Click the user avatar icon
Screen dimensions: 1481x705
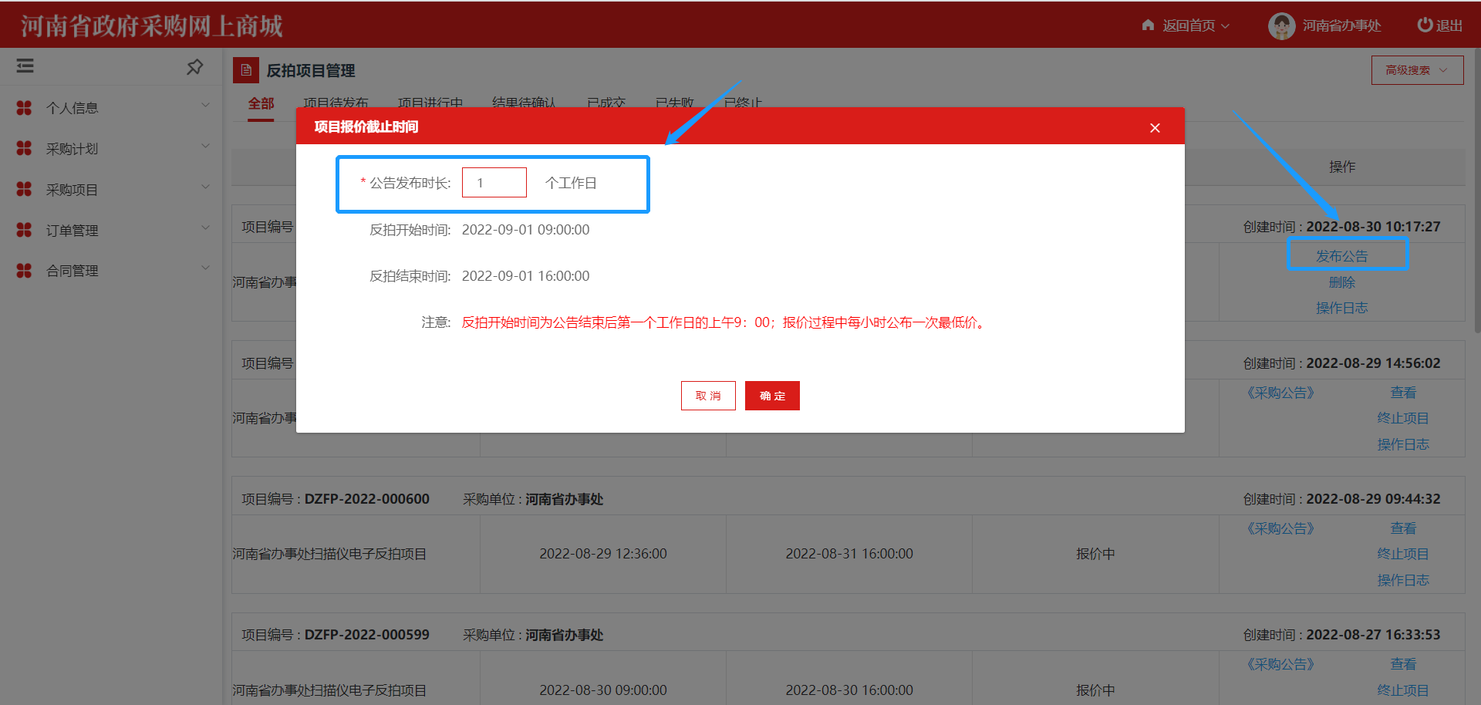pos(1281,25)
